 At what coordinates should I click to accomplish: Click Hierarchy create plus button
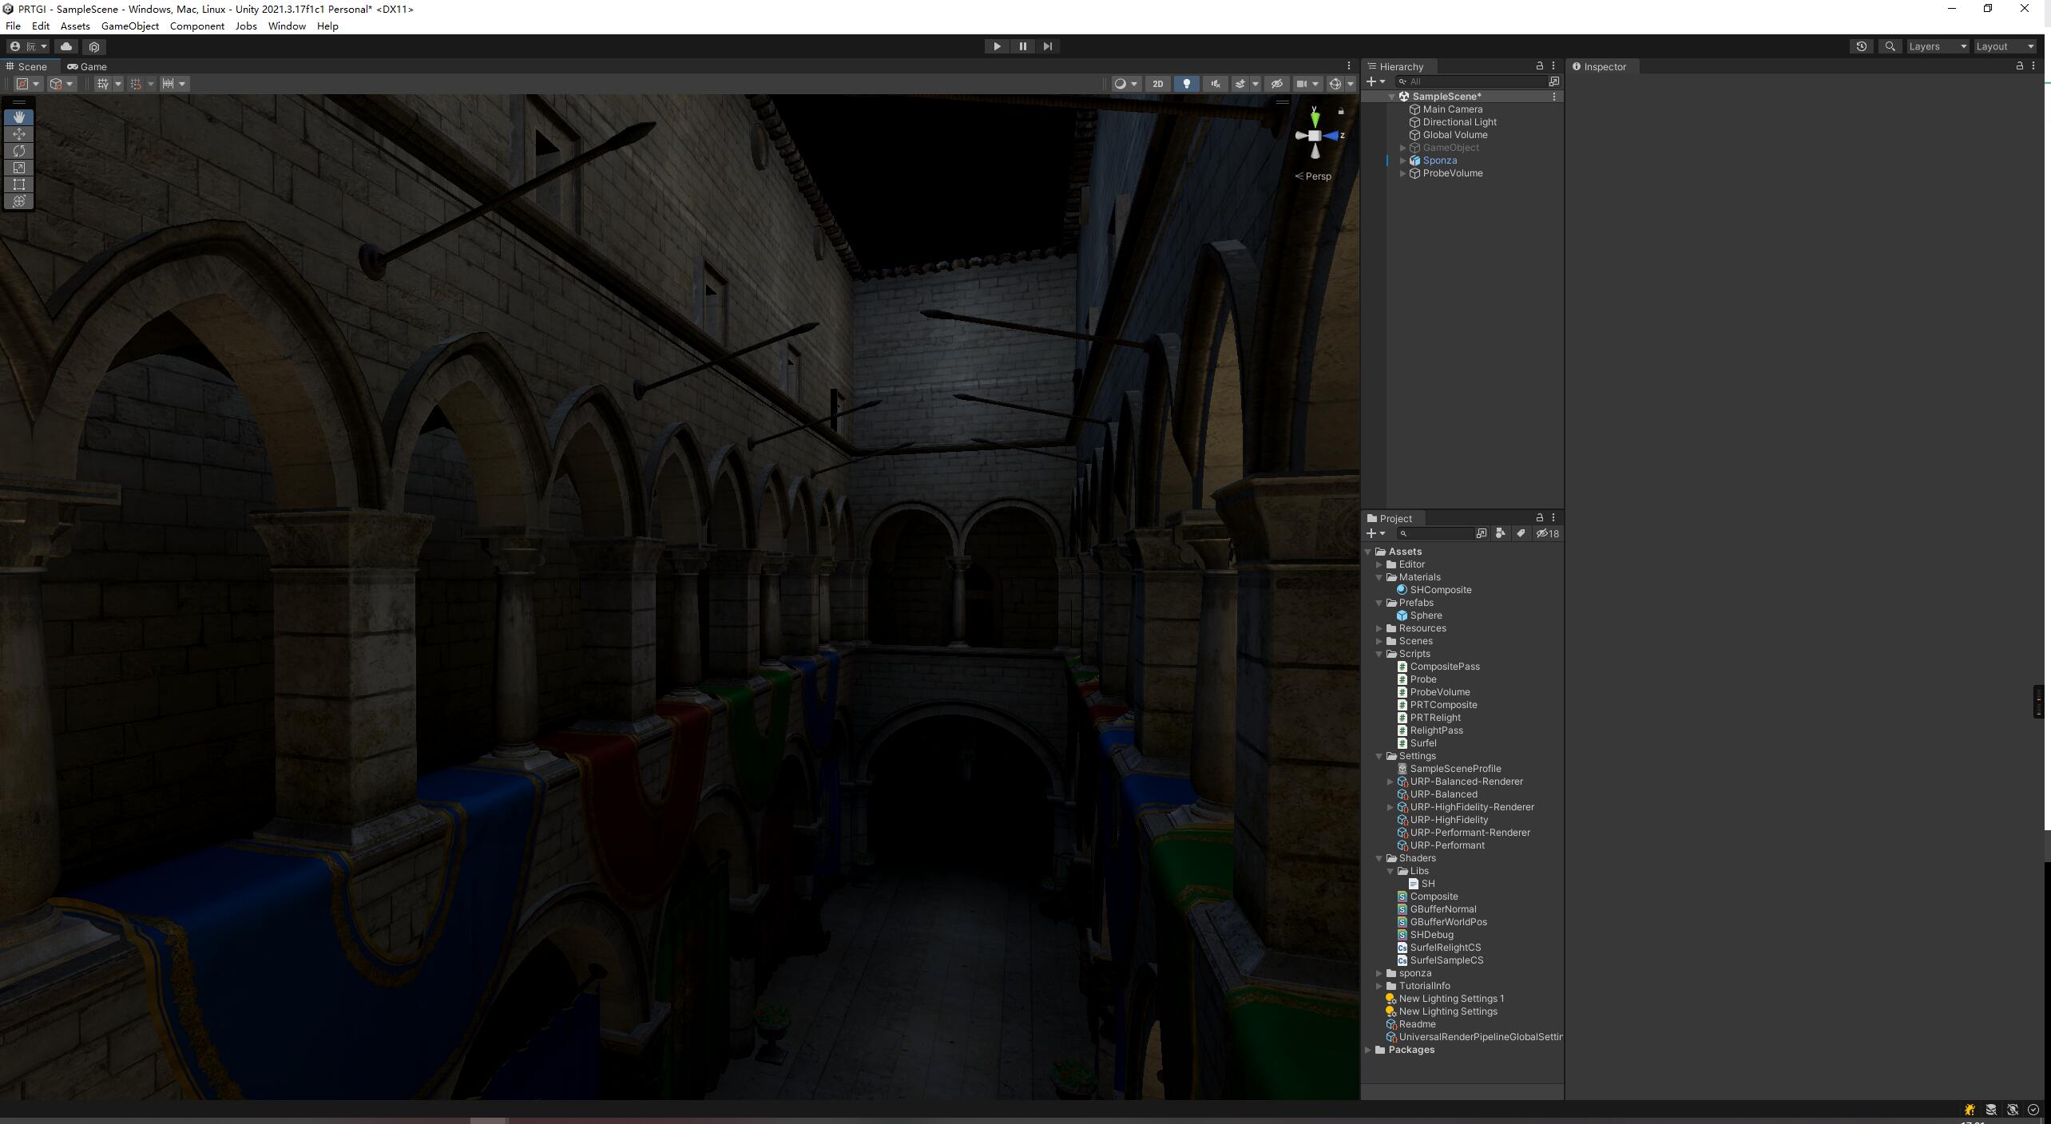[x=1371, y=81]
